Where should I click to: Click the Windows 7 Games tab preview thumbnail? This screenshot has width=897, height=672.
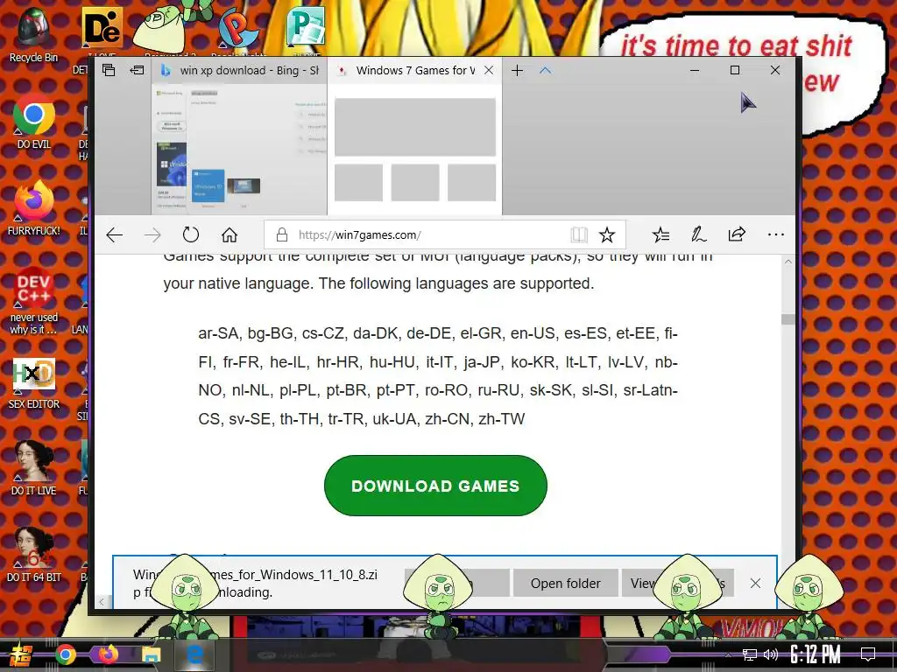coord(414,149)
